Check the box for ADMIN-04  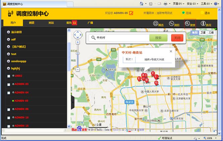coord(9,93)
